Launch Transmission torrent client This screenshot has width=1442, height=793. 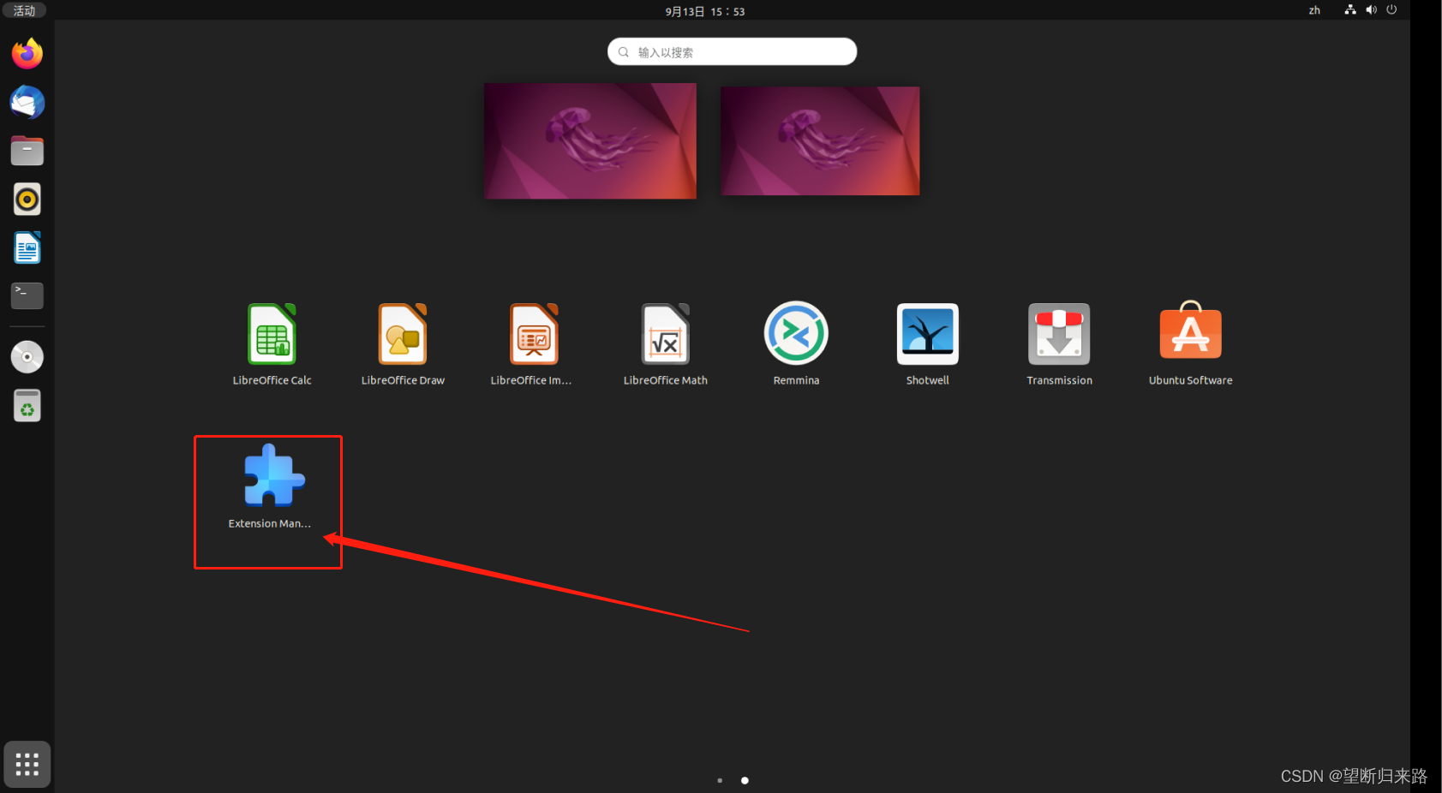(x=1060, y=344)
